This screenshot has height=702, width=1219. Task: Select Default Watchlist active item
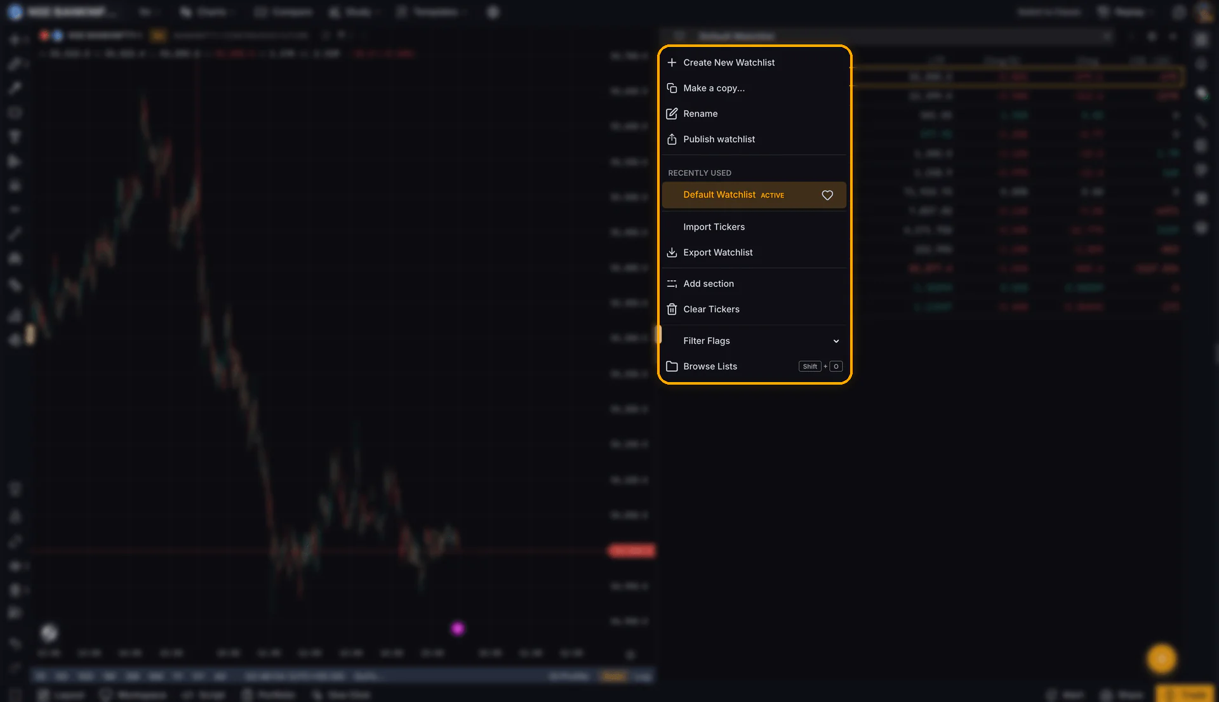pos(754,195)
